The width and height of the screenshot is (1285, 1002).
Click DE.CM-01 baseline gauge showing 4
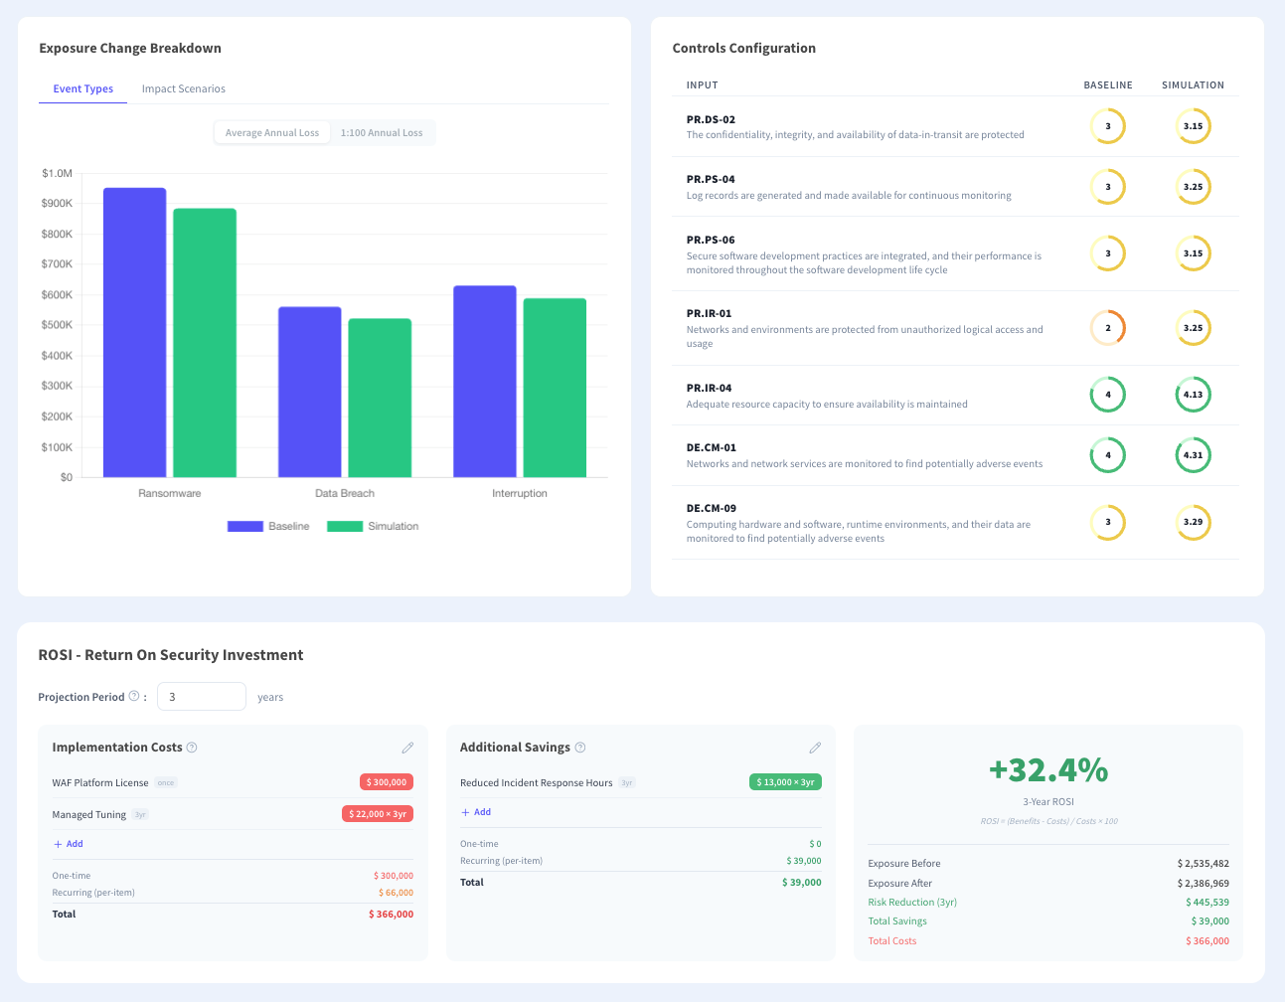[x=1108, y=455]
